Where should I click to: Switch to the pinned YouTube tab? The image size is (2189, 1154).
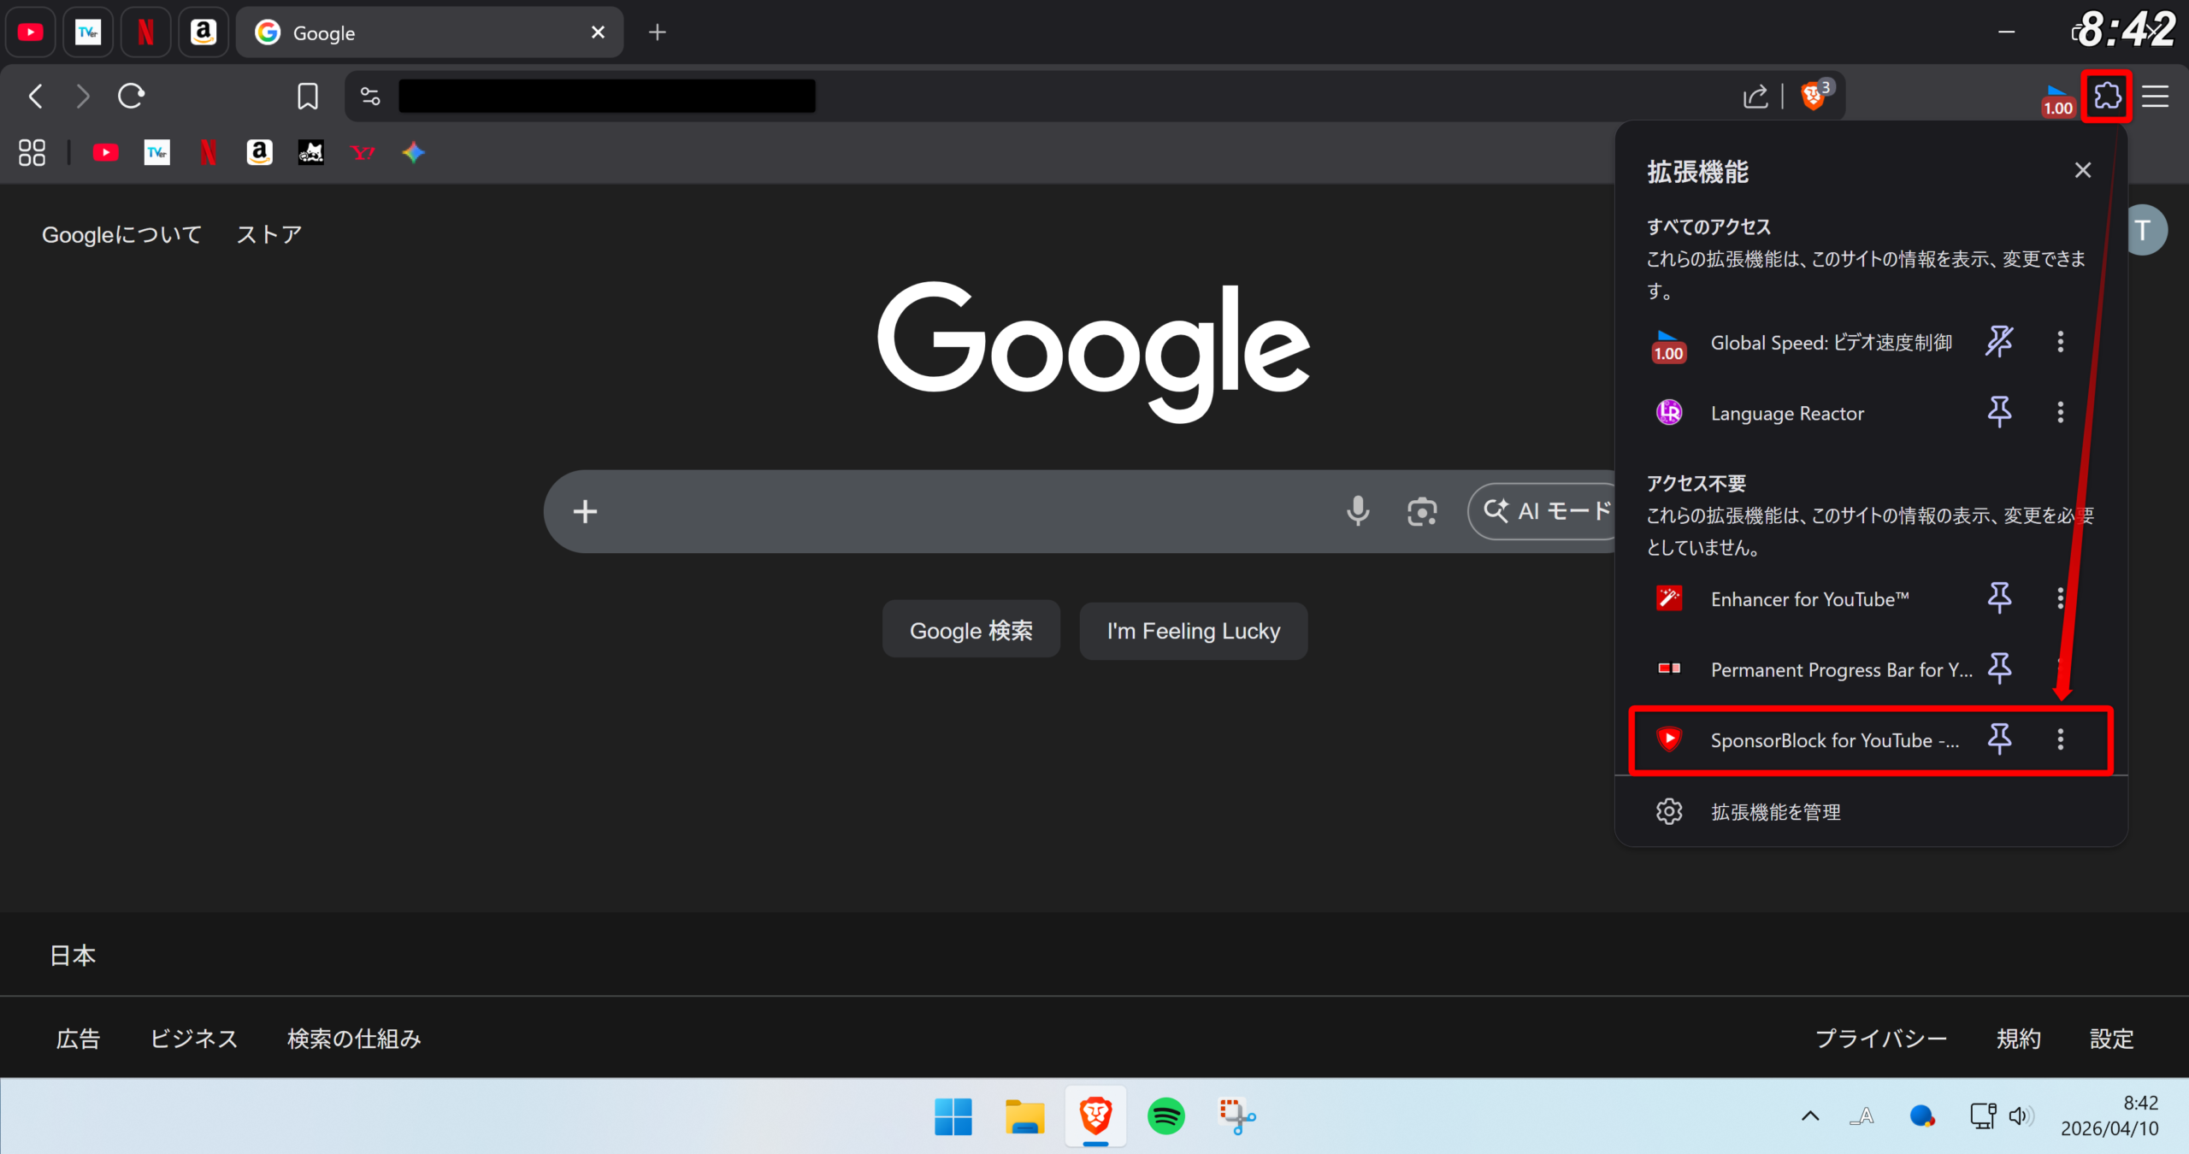pos(31,32)
